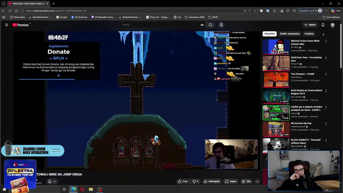
Task: Open more video actions three-dot menu
Action: [257, 181]
